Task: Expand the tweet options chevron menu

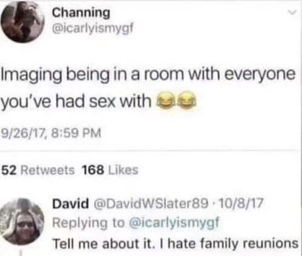Action: point(292,13)
